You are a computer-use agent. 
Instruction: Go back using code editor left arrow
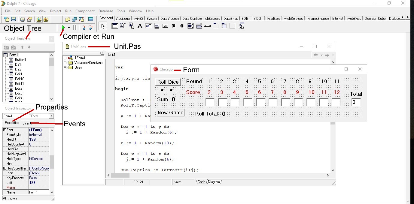tap(315, 55)
